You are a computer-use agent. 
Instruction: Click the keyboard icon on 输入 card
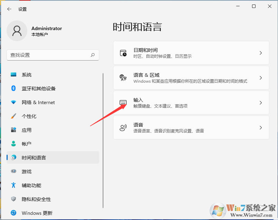click(x=123, y=102)
